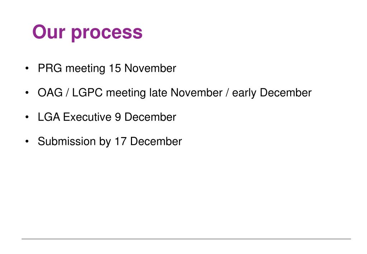
Task: Click 'early December' in the second bullet
Action: (272, 93)
